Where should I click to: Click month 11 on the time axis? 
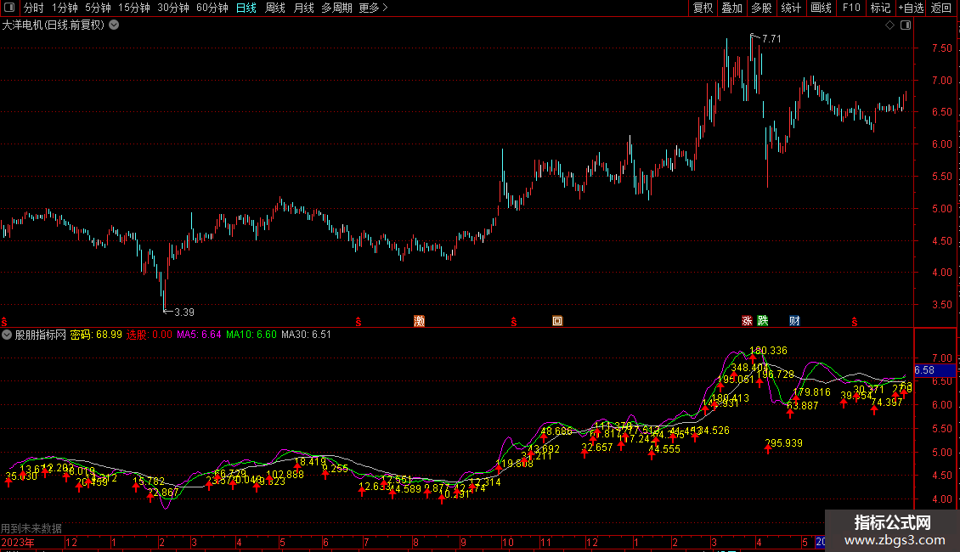tap(545, 542)
